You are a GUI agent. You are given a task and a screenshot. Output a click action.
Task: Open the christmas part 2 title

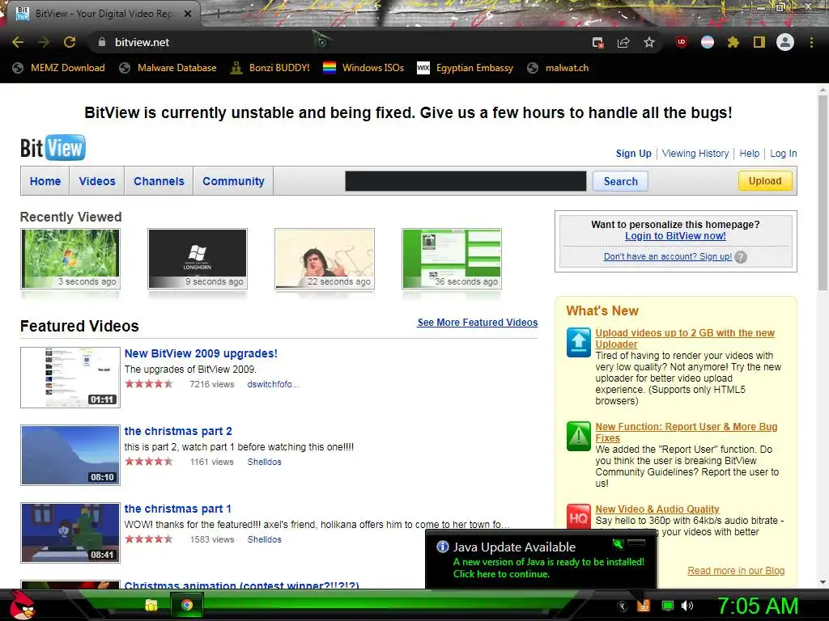pos(178,432)
